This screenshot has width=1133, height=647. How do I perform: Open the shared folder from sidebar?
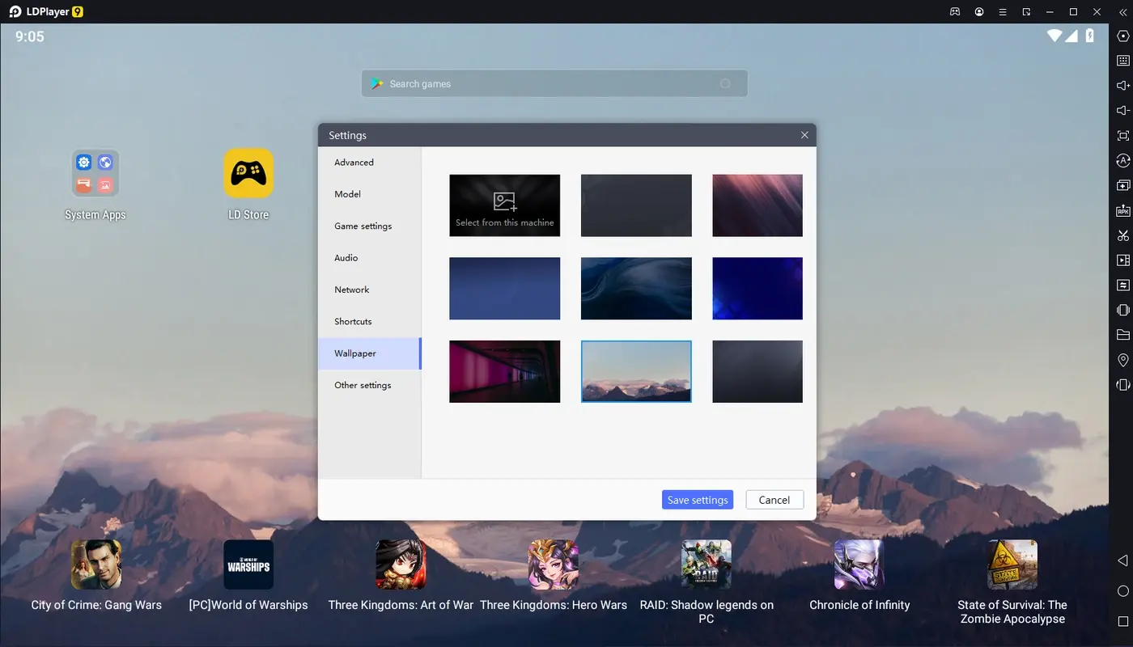tap(1122, 334)
